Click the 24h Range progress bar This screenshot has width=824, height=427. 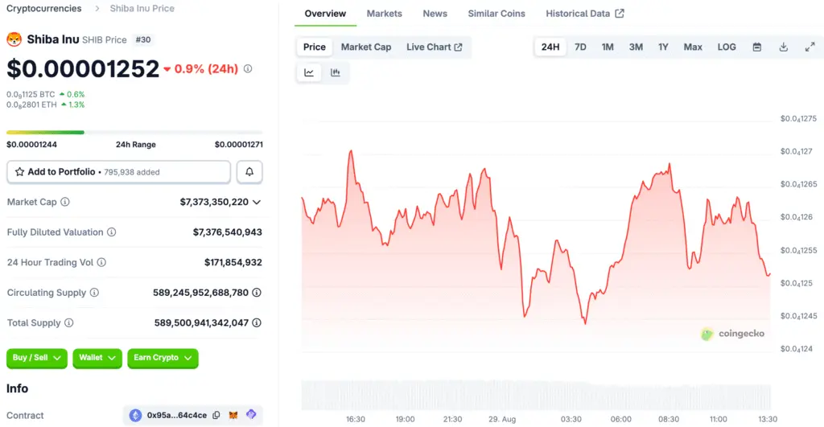[134, 133]
